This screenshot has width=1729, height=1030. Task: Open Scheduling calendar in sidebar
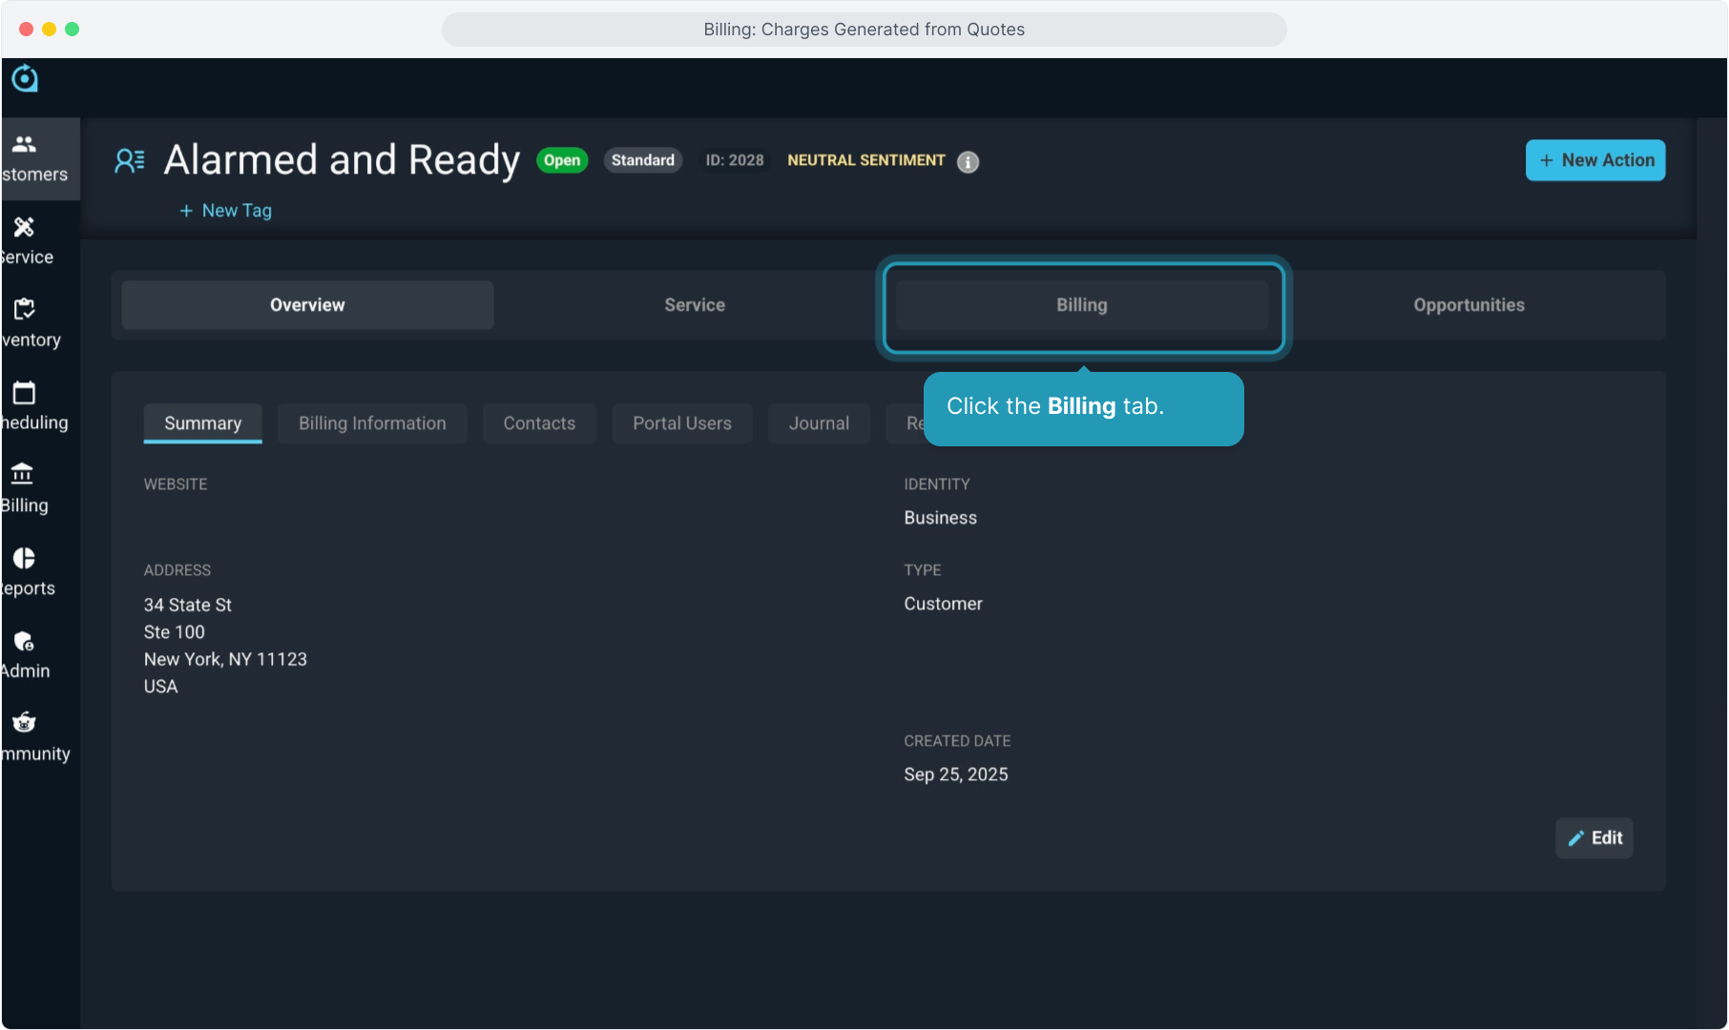point(25,393)
